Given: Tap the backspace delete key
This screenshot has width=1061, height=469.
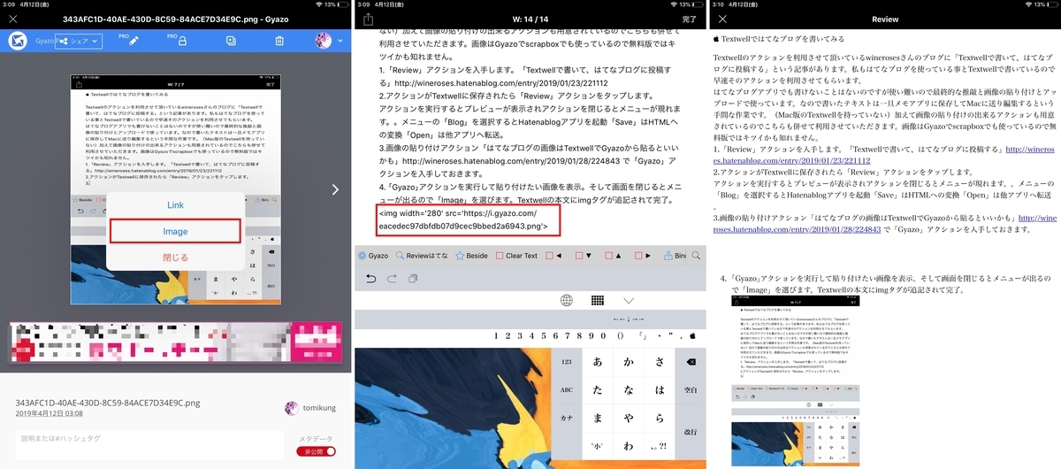Looking at the screenshot, I should 691,363.
